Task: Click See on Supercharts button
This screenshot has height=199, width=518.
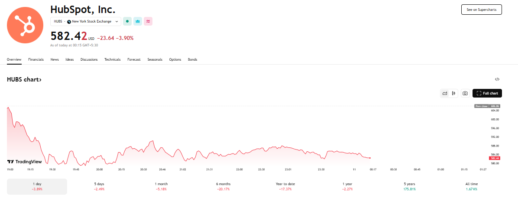Action: 481,10
